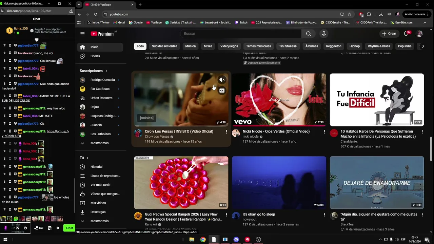The image size is (434, 244).
Task: Select the Reggaeton filter chip
Action: coord(334,46)
